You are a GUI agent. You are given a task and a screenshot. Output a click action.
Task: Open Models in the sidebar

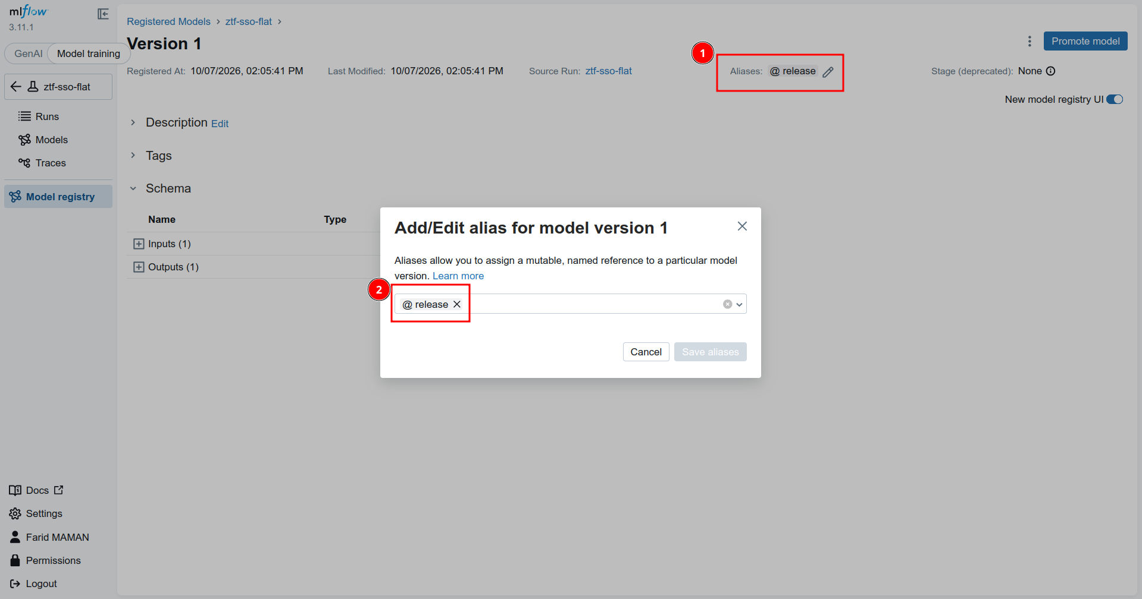pyautogui.click(x=58, y=140)
